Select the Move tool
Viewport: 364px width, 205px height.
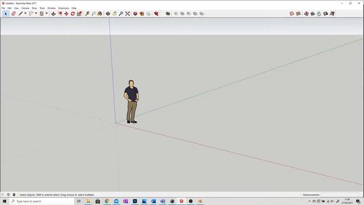pyautogui.click(x=67, y=14)
